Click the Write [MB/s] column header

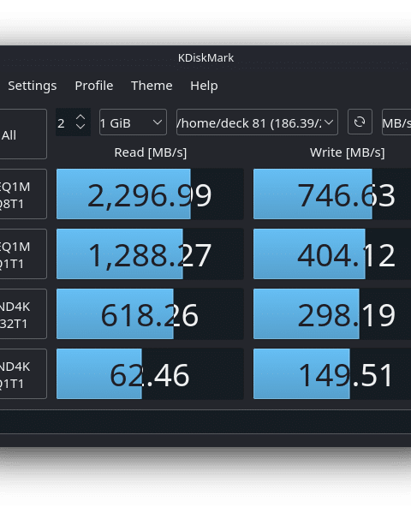pyautogui.click(x=347, y=152)
